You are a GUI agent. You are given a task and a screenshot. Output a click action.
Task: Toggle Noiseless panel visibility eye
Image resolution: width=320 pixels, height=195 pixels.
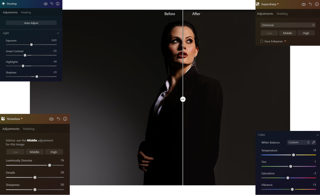pyautogui.click(x=51, y=119)
